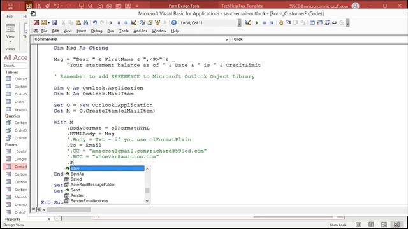Screen dimensions: 408x229
Task: Click Form View icon in Access status bar
Action: point(358,225)
